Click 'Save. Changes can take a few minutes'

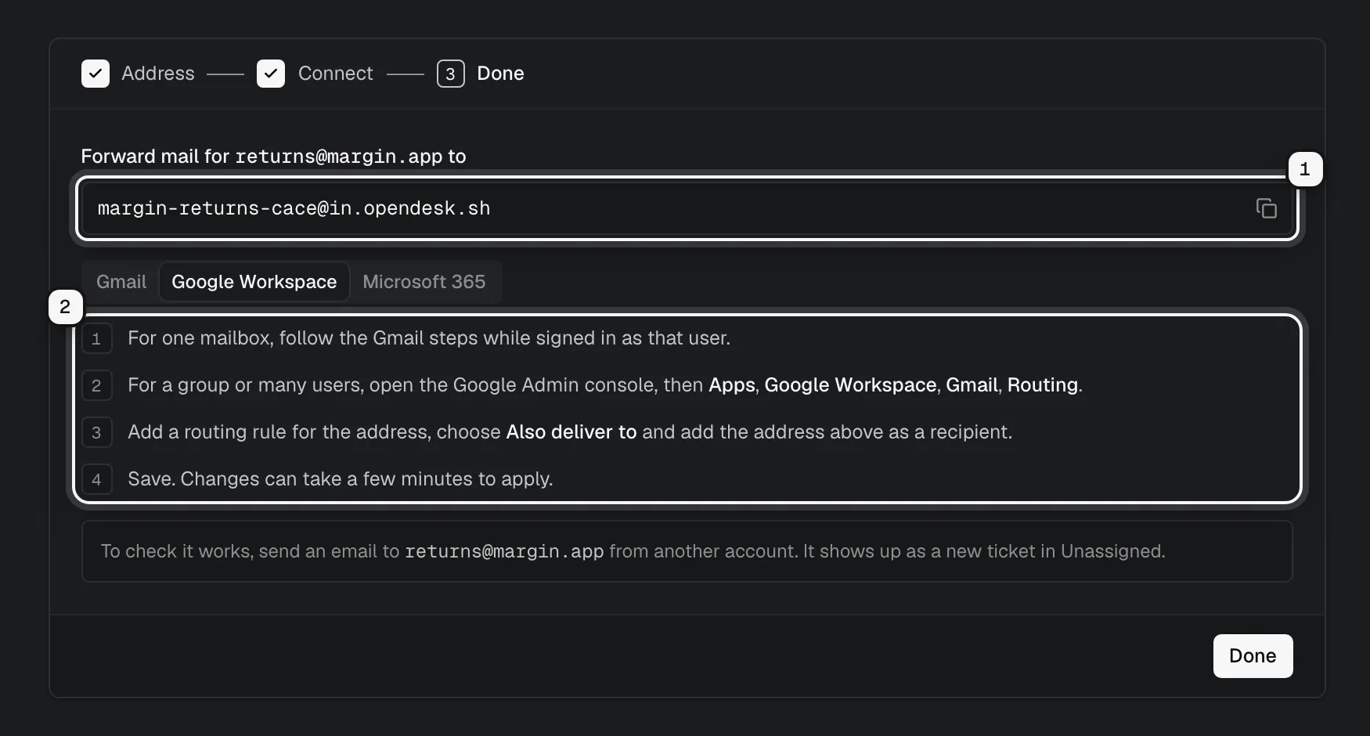pos(341,479)
